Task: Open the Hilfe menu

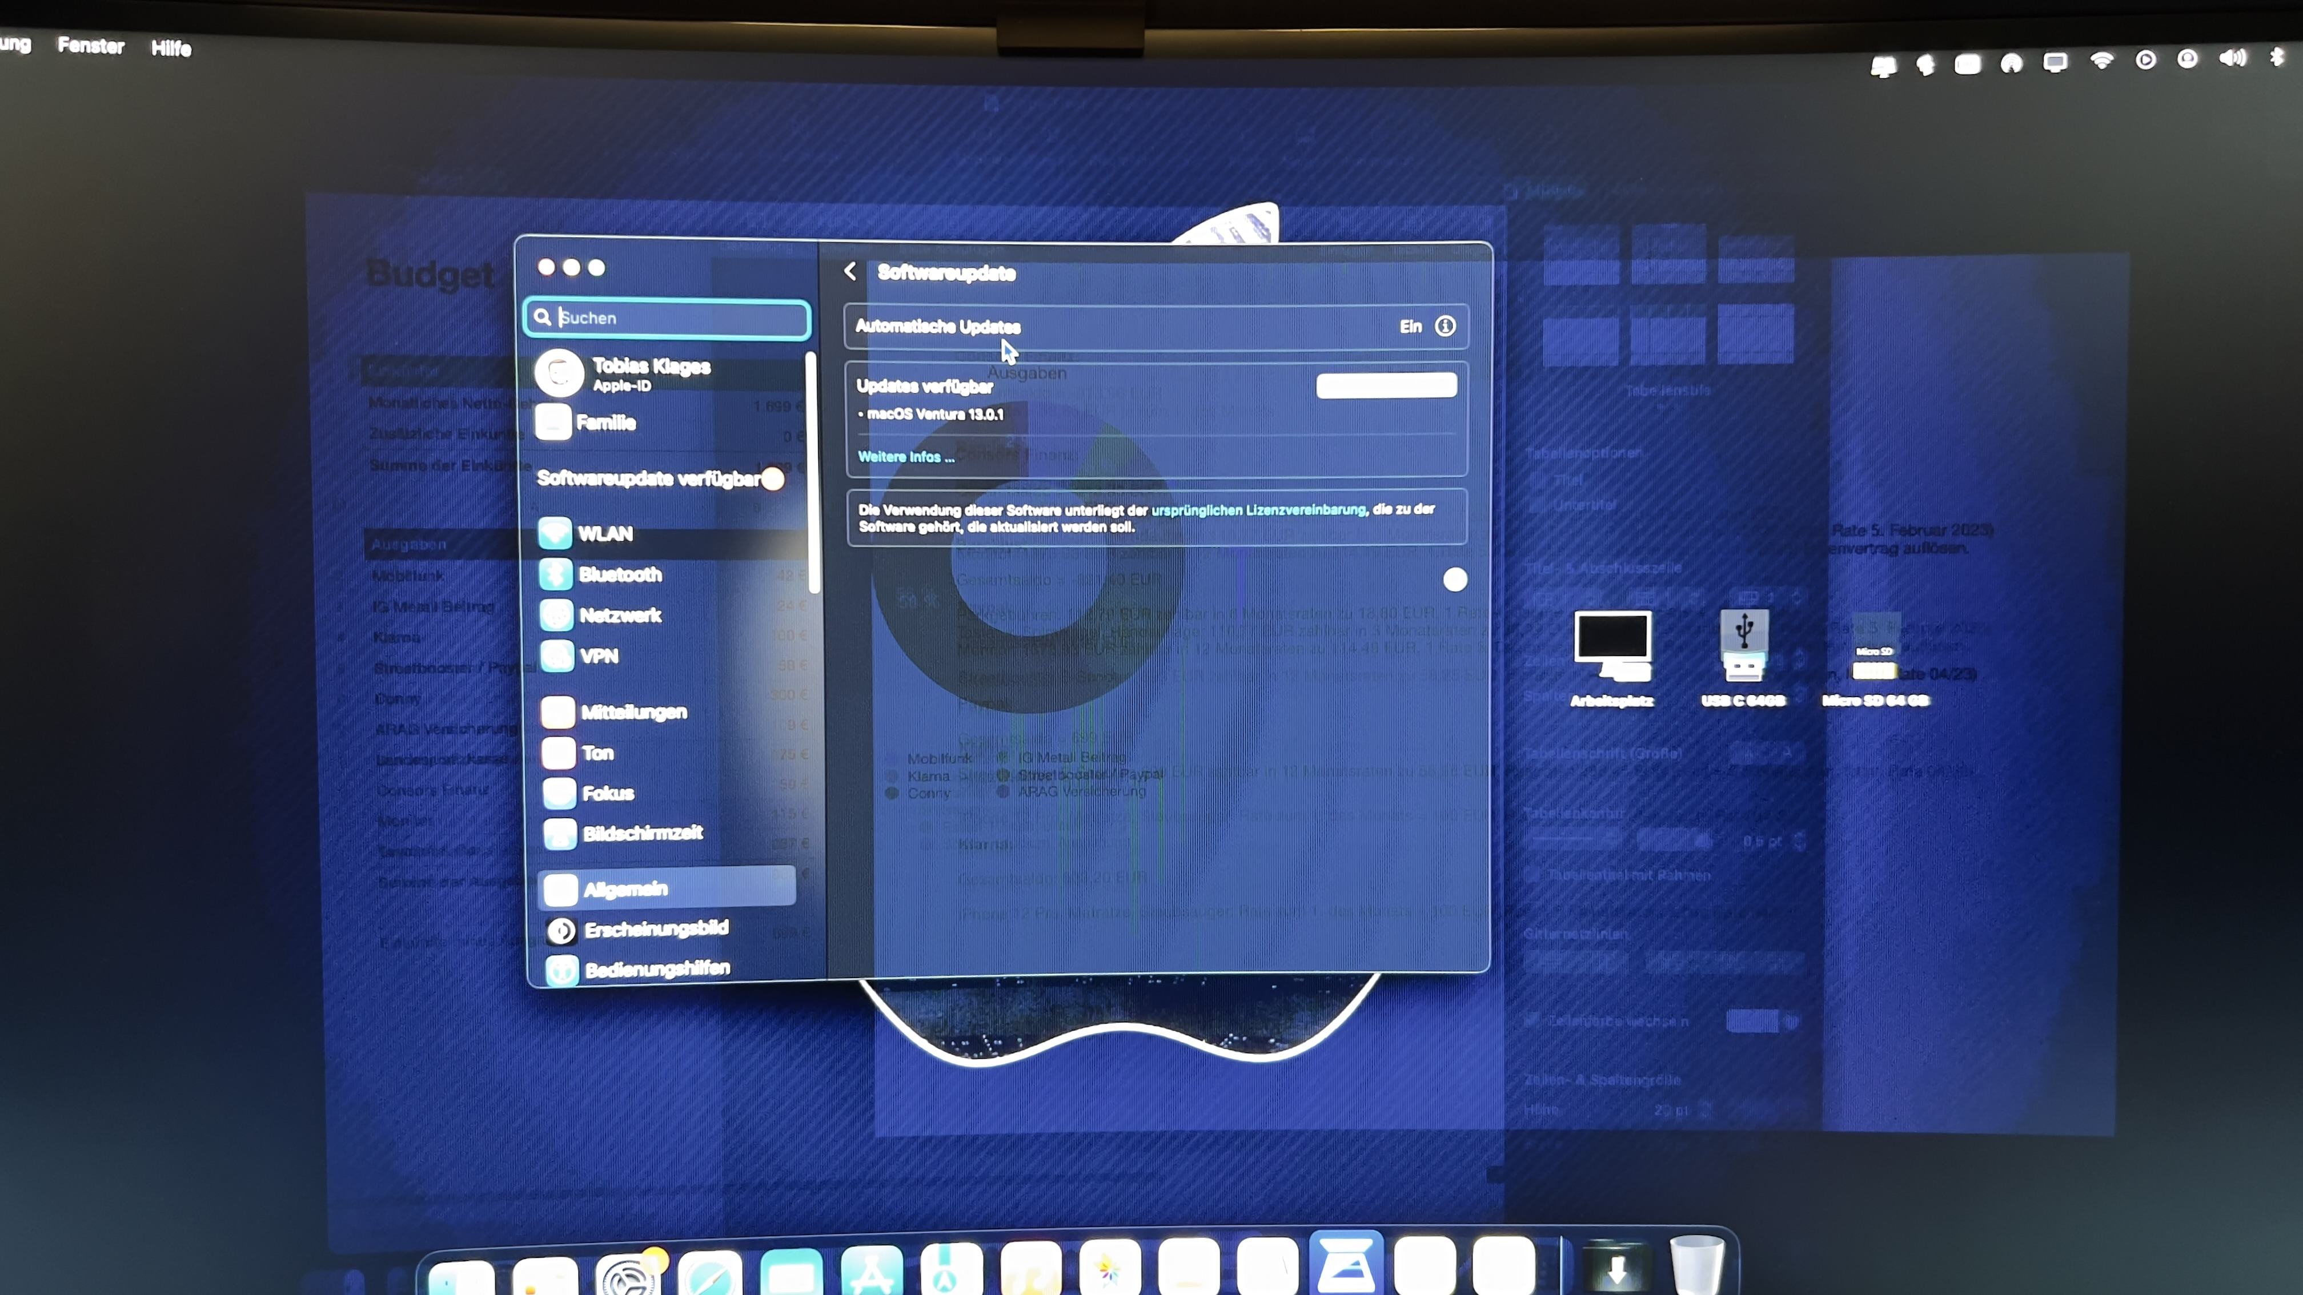Action: point(171,49)
